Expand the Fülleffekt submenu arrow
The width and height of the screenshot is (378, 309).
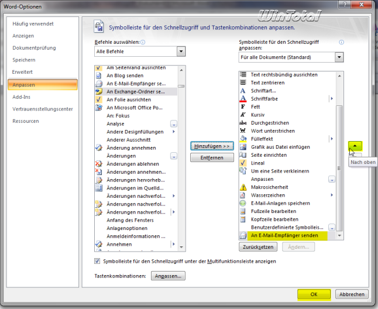(332, 139)
